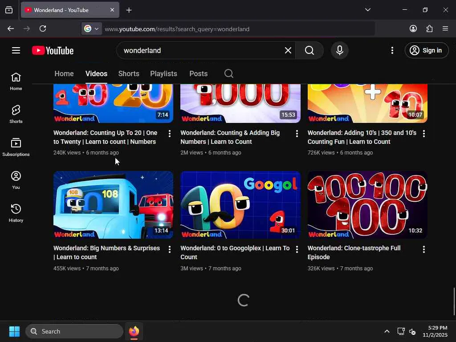Image resolution: width=456 pixels, height=342 pixels.
Task: Search within the channel using tab magnifier
Action: pos(229,73)
